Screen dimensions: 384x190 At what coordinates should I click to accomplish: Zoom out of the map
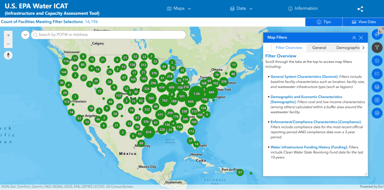click(x=8, y=44)
